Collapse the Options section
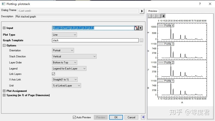This screenshot has width=215, height=121. 4,45
